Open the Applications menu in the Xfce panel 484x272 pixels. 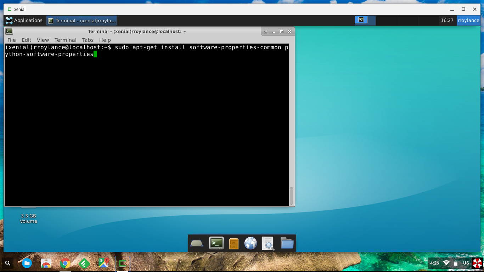click(x=24, y=20)
